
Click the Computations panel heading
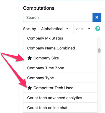point(39,8)
